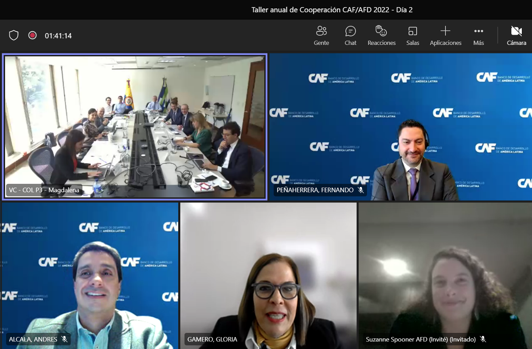Expand the Más options menu
Viewport: 532px width, 349px height.
[x=479, y=36]
